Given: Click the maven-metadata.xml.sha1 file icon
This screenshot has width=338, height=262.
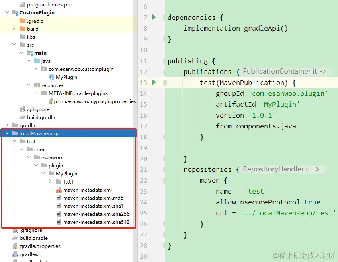Looking at the screenshot, I should (x=58, y=206).
